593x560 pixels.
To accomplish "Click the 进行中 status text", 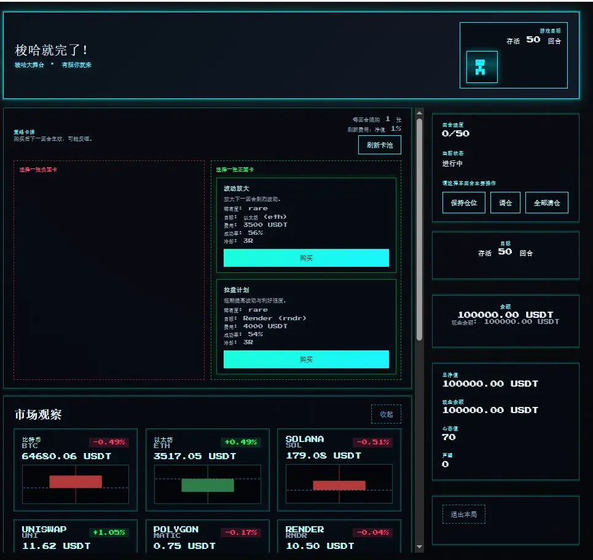I will pyautogui.click(x=452, y=164).
